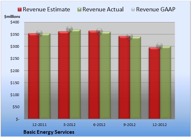Click the 'Basic Energy Services' chart title
The image size is (191, 137).
[49, 132]
